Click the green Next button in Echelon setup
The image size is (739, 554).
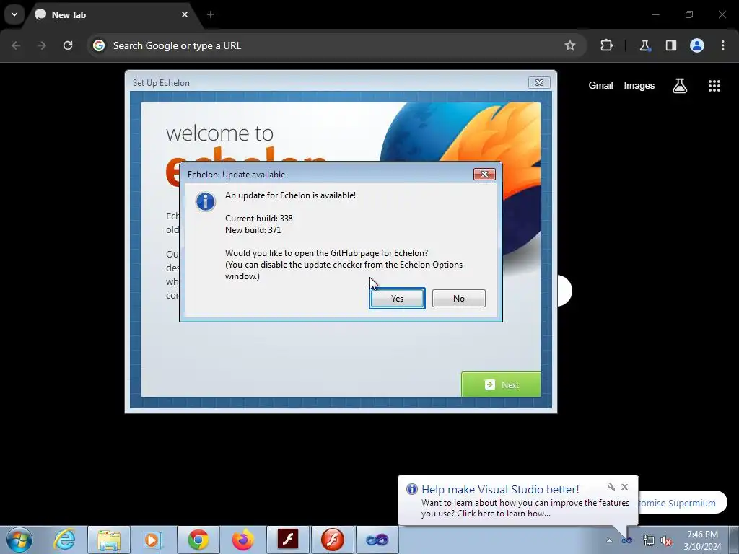pyautogui.click(x=501, y=384)
